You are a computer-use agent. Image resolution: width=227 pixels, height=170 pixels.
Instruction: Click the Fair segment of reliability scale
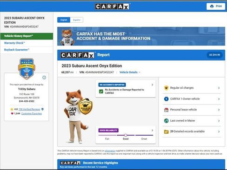pyautogui.click(x=107, y=135)
